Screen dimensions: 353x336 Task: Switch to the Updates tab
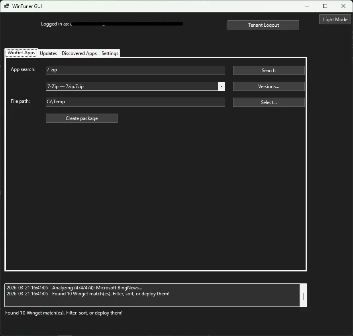(x=48, y=53)
